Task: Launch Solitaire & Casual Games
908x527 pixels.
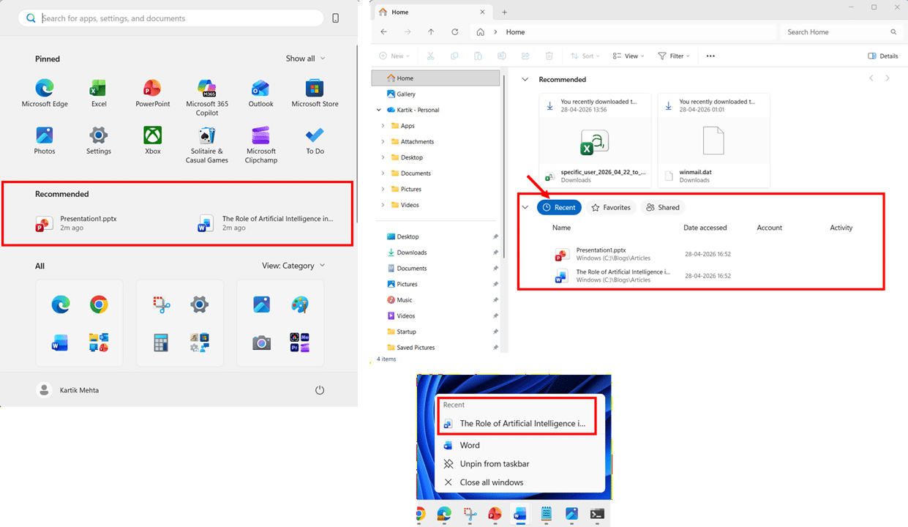Action: coord(207,137)
